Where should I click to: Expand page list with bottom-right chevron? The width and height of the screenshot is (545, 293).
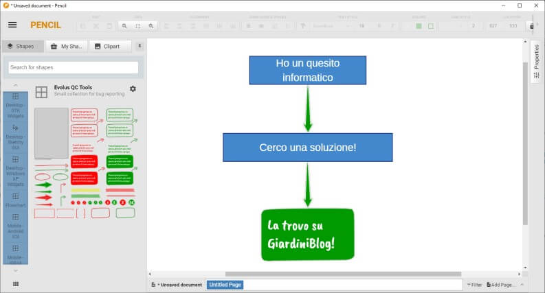point(522,285)
